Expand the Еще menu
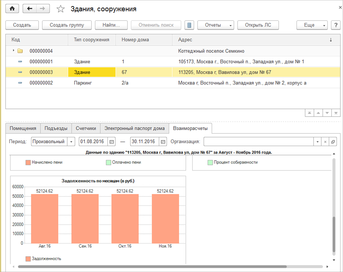Viewport: 343px width, 272px height. (x=312, y=25)
